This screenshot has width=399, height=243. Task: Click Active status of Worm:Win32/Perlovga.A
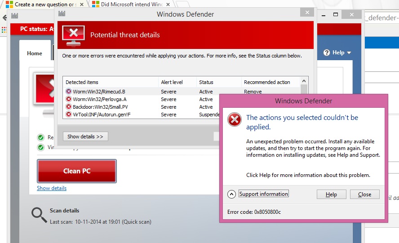206,99
